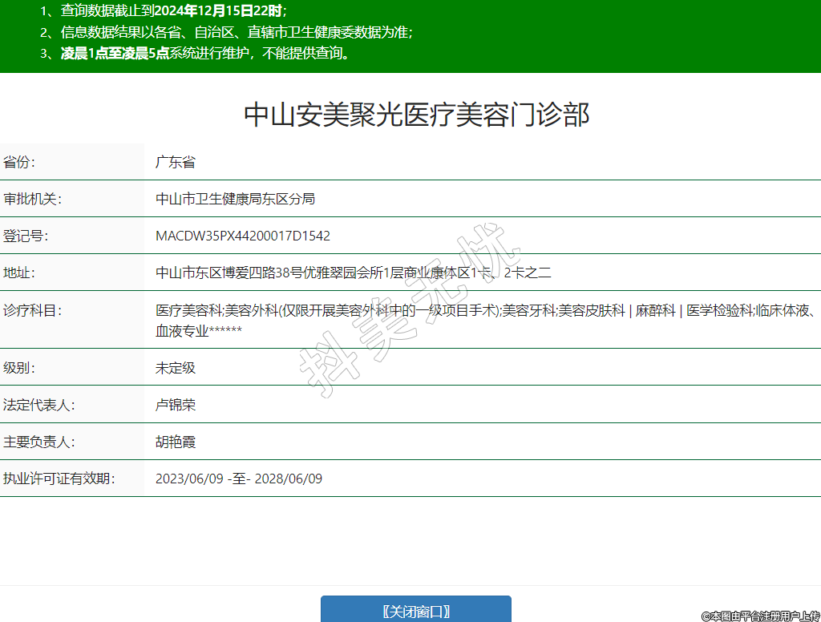This screenshot has height=622, width=821.
Task: Click the approval authority 中山市卫生健康局东区分局
Action: click(235, 199)
